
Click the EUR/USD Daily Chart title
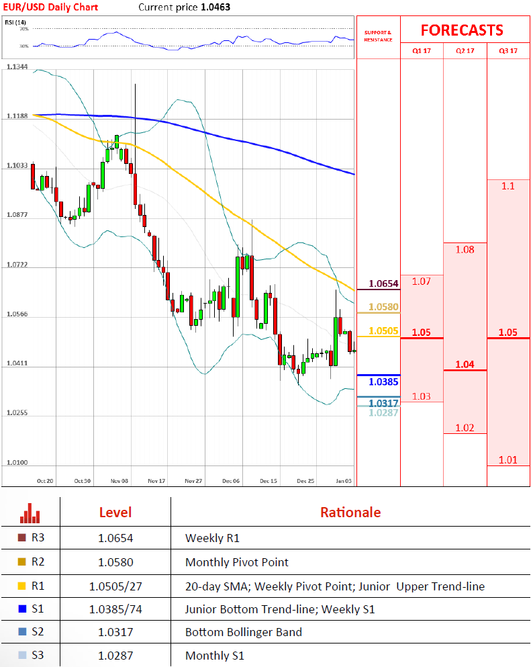point(50,7)
